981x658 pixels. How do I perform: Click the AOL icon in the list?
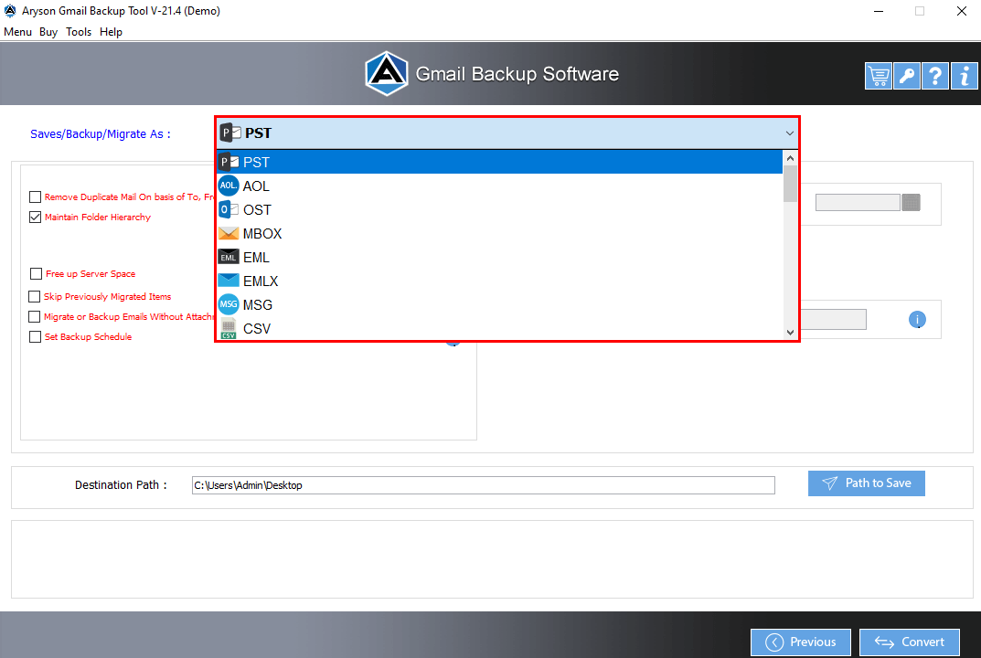point(229,186)
